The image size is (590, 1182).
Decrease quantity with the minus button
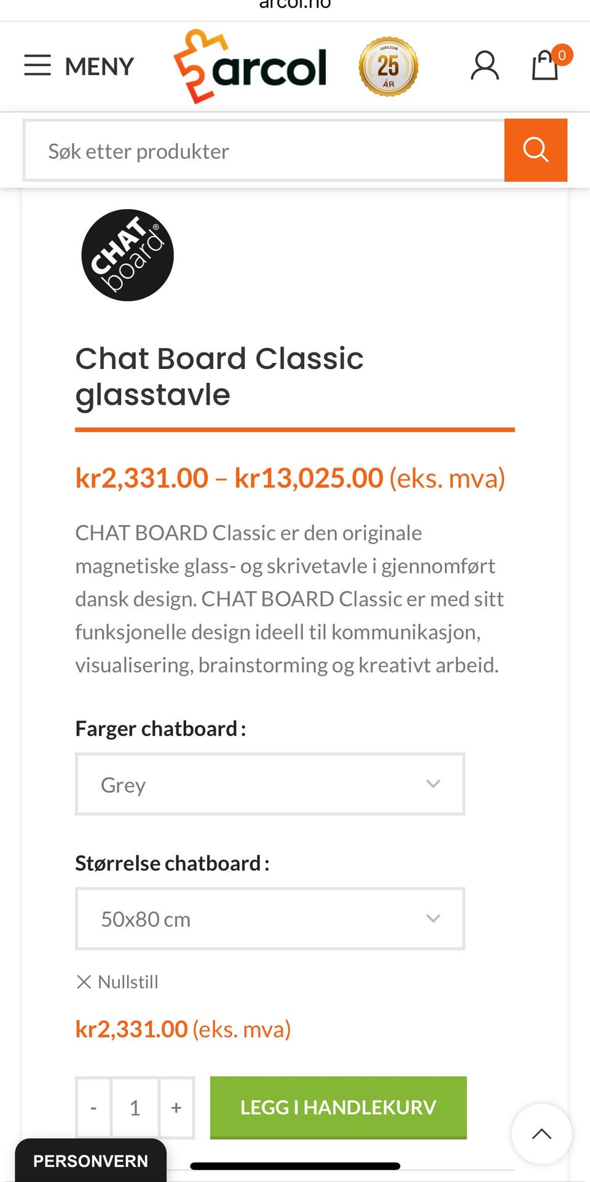tap(93, 1108)
